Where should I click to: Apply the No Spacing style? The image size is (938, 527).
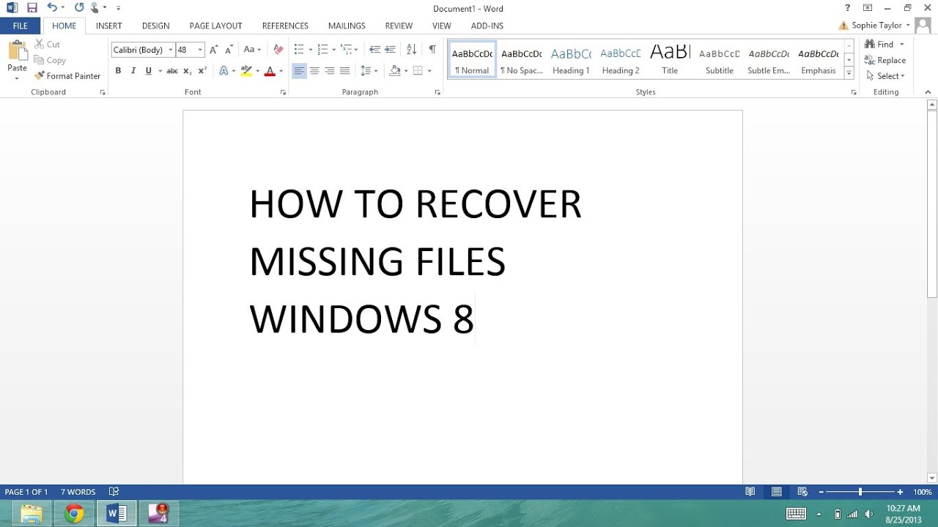coord(522,60)
